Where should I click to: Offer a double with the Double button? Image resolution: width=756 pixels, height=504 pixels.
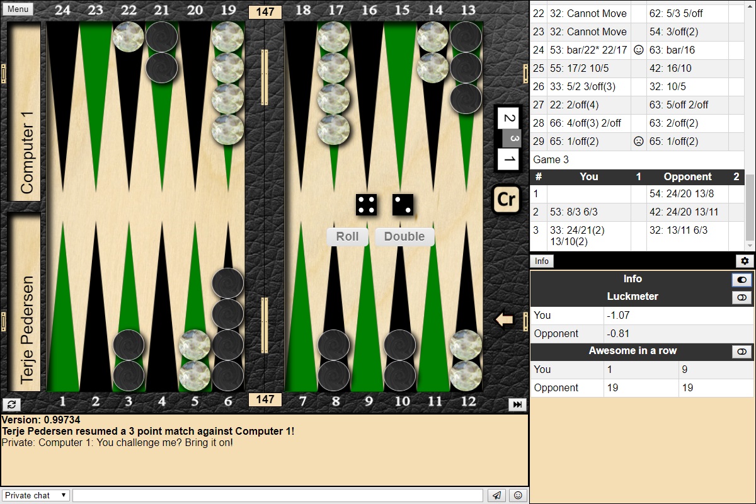click(x=404, y=237)
